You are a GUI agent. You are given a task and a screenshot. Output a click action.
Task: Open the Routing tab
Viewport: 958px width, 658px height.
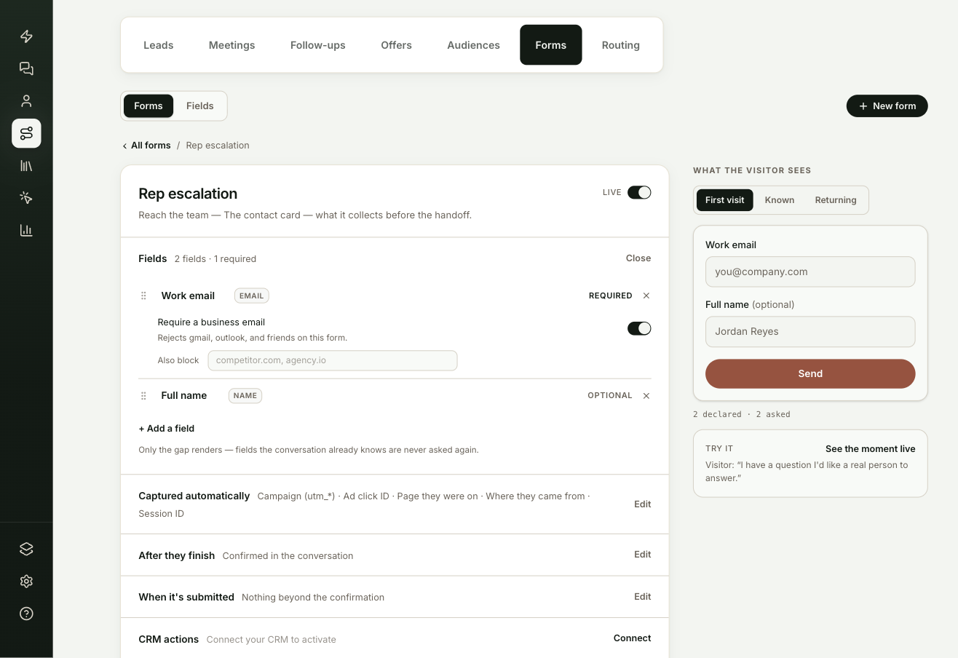[621, 45]
